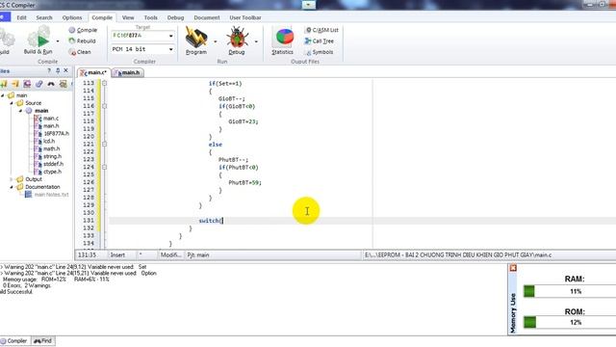Collapse code fold at line 124
Image resolution: width=616 pixels, height=347 pixels.
(105, 167)
